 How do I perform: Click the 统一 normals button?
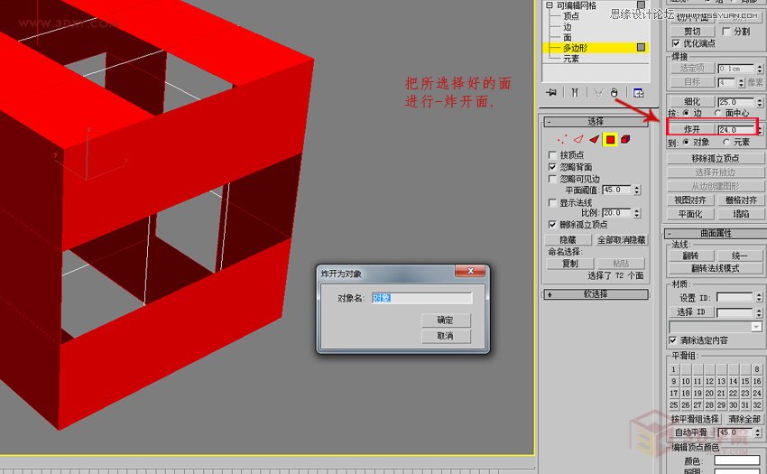click(740, 256)
